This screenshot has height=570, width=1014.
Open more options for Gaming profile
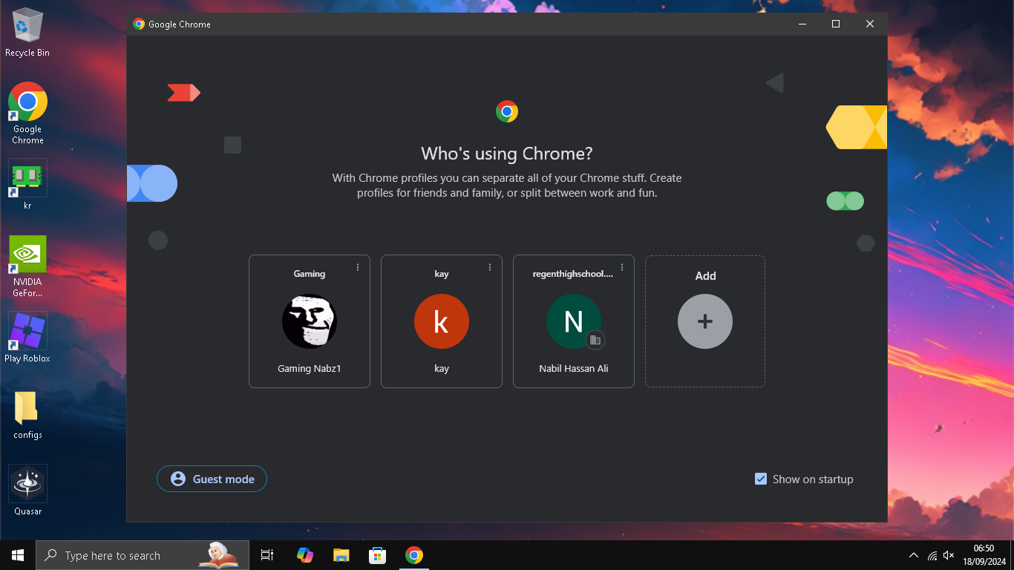point(358,267)
